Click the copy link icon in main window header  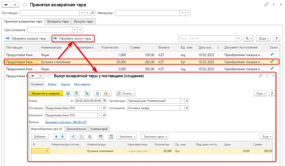coord(266,5)
